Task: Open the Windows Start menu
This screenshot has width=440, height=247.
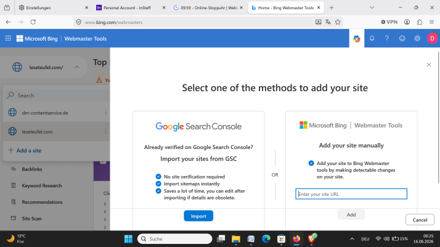Action: tap(128, 239)
